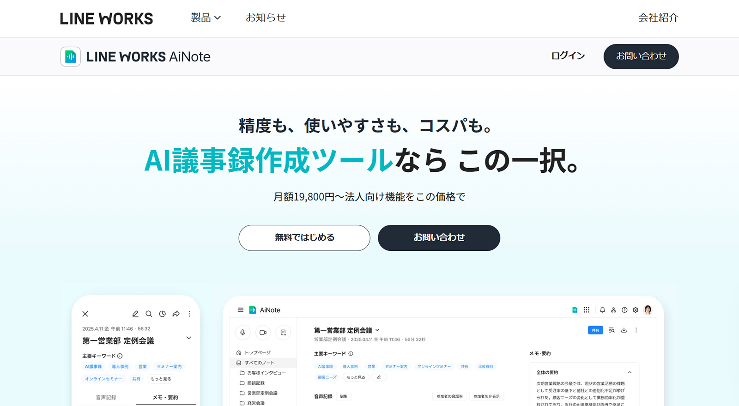The height and width of the screenshot is (406, 739).
Task: Select the オンラインセミナー tag in desktop mockup
Action: (434, 366)
